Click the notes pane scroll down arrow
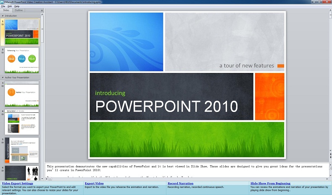The width and height of the screenshot is (332, 195). coord(330,176)
